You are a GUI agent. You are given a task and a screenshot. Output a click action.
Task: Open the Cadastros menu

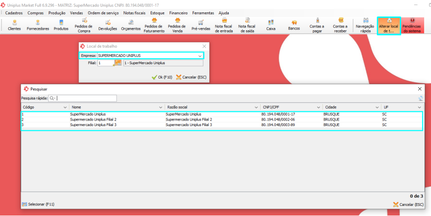(14, 13)
